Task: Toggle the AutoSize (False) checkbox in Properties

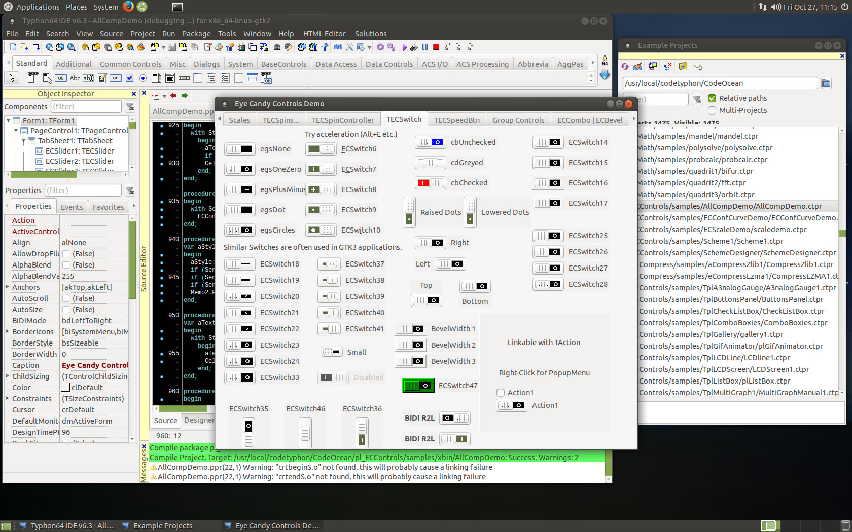Action: (66, 310)
